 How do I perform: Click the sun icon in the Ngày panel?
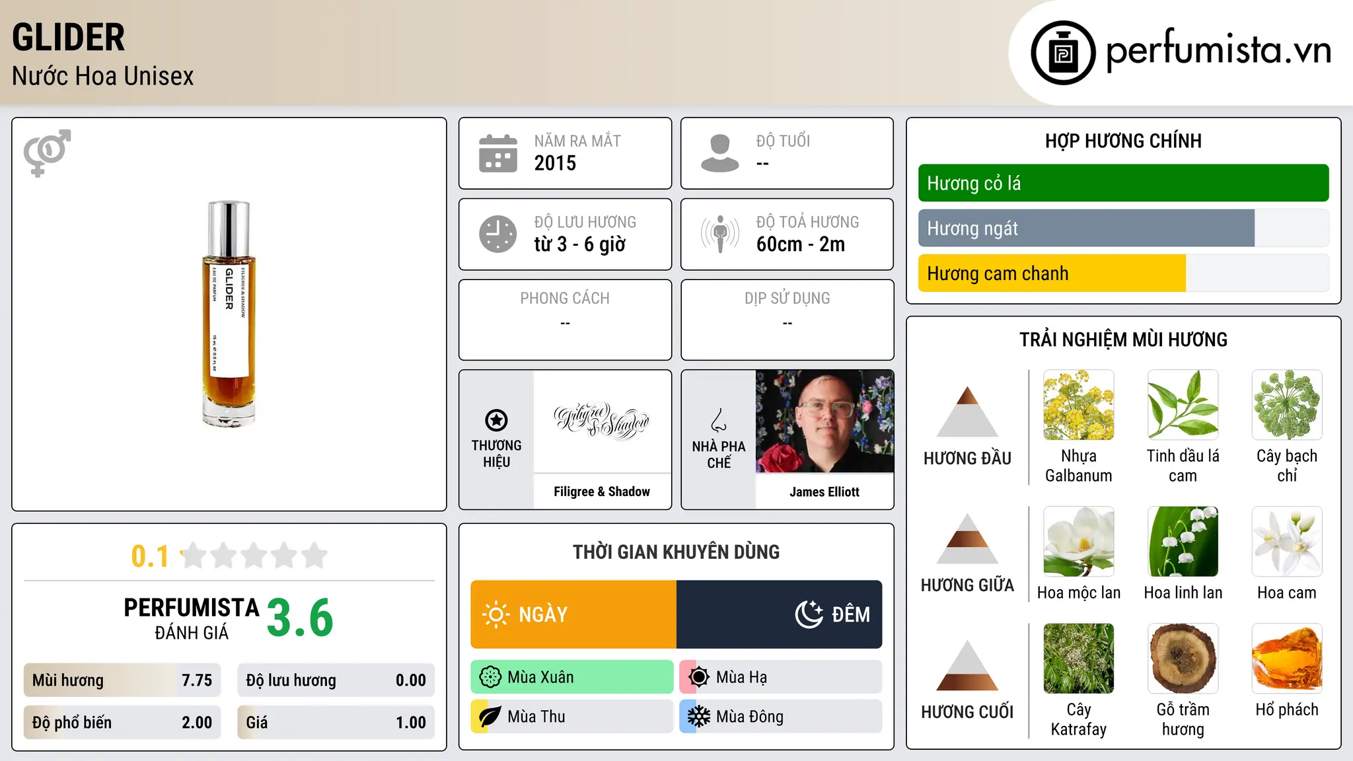pyautogui.click(x=496, y=614)
